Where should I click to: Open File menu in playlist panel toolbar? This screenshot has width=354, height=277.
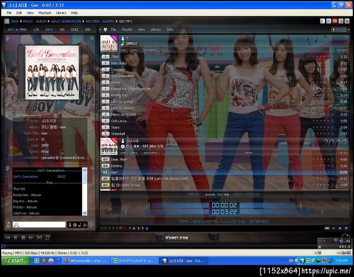(x=113, y=30)
